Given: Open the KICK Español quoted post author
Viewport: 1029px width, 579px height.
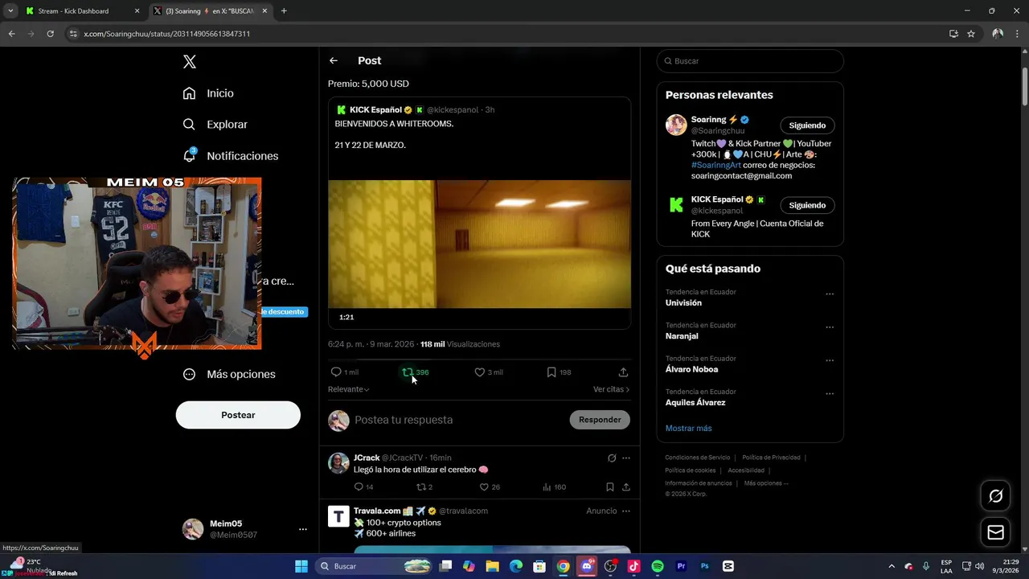Looking at the screenshot, I should tap(375, 110).
